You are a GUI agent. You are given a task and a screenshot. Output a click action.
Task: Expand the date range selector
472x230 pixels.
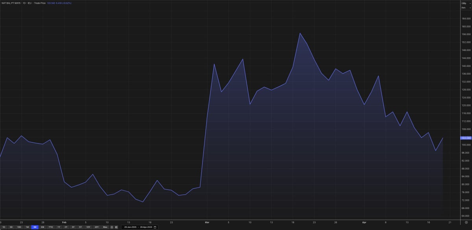pos(140,227)
